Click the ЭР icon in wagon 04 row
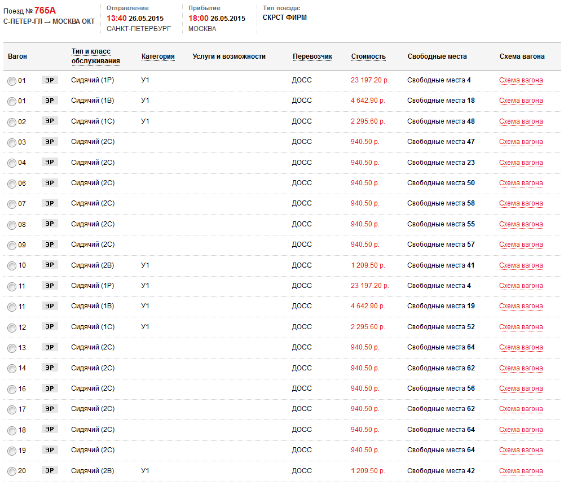564x485 pixels. click(x=50, y=163)
